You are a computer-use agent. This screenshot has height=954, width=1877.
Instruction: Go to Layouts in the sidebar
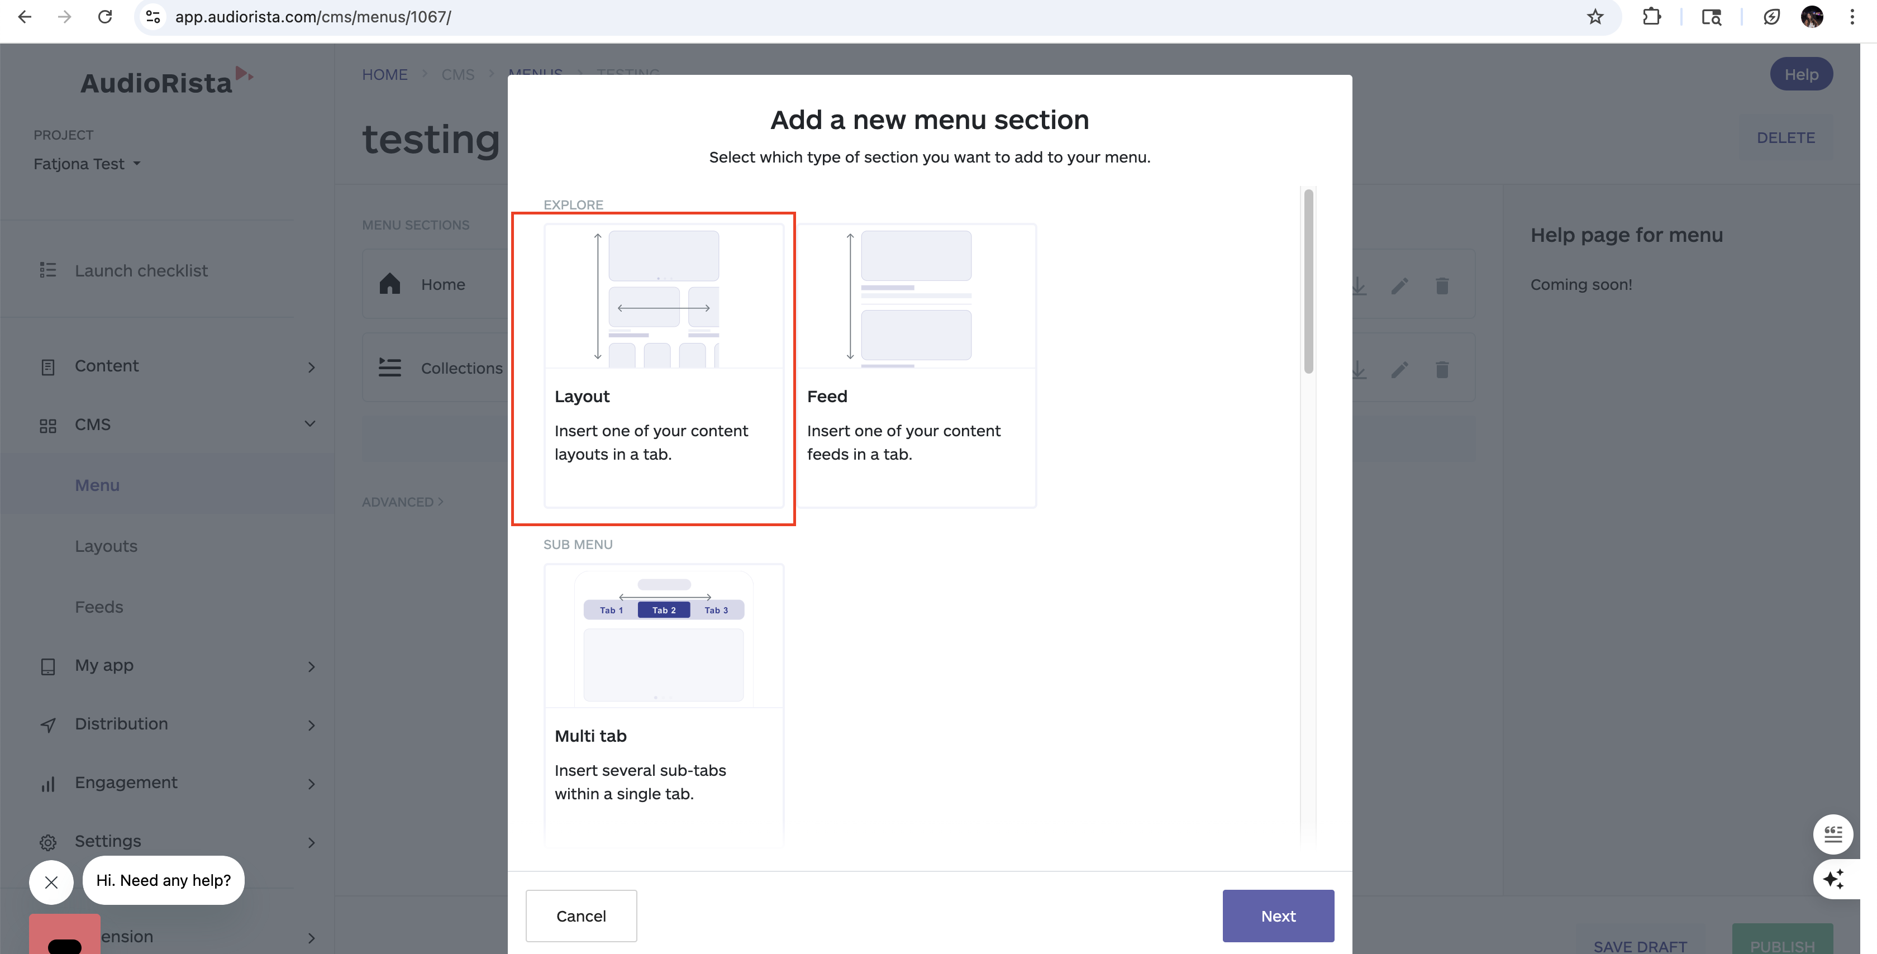tap(106, 546)
